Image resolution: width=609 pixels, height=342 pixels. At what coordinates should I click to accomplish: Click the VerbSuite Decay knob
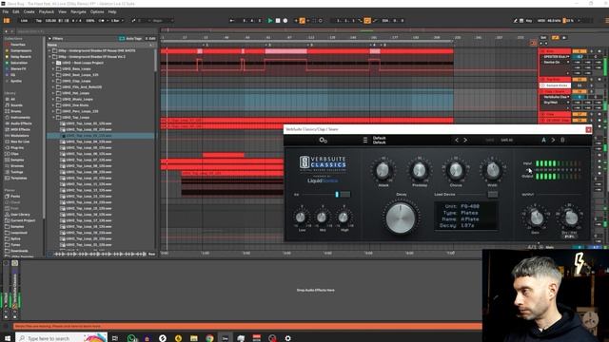tap(401, 218)
